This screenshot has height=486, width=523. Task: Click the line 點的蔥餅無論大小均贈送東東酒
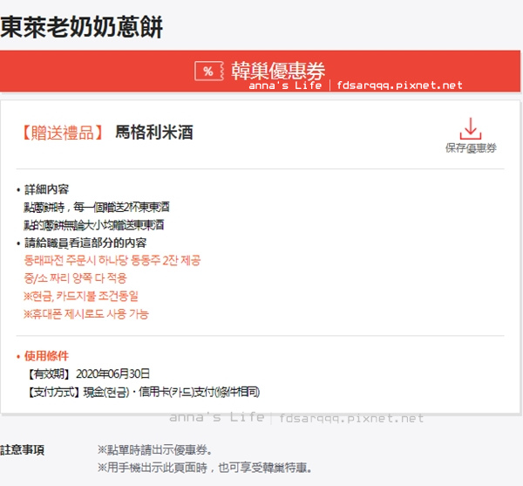[94, 225]
